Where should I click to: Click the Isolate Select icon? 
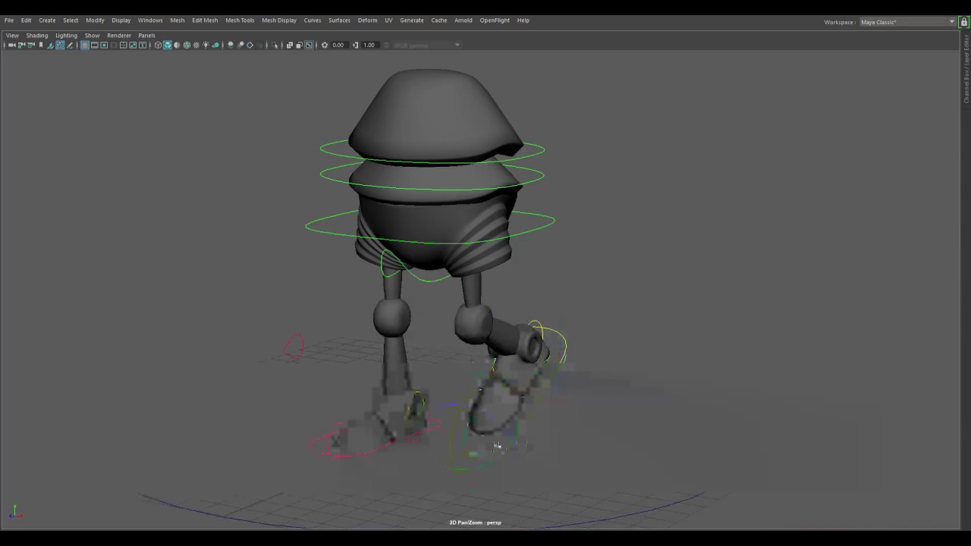click(275, 45)
